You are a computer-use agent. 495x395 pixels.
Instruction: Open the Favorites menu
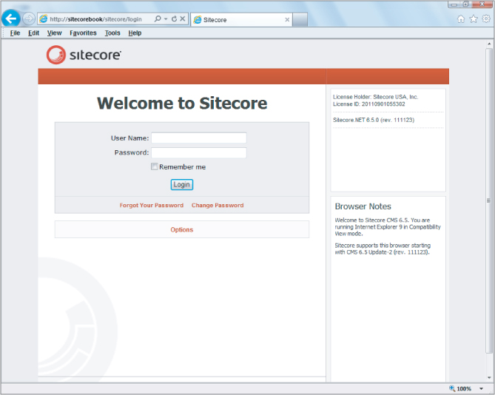point(83,33)
